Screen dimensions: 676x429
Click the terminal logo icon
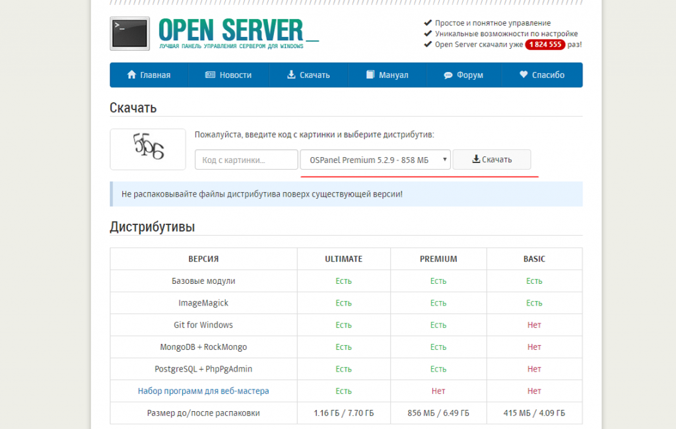pyautogui.click(x=130, y=34)
